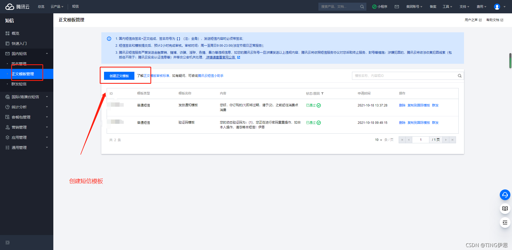
Task: Click the 概览 overview grid icon
Action: coord(7,33)
